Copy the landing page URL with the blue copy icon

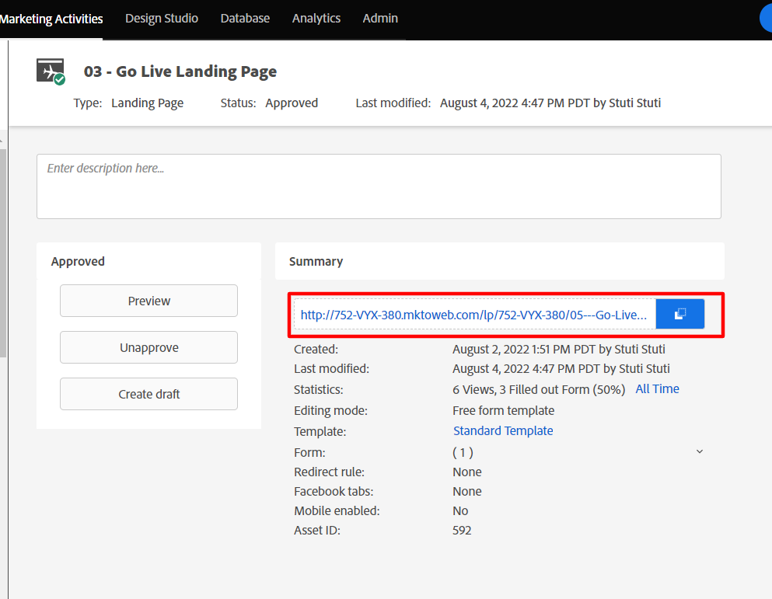pyautogui.click(x=680, y=314)
